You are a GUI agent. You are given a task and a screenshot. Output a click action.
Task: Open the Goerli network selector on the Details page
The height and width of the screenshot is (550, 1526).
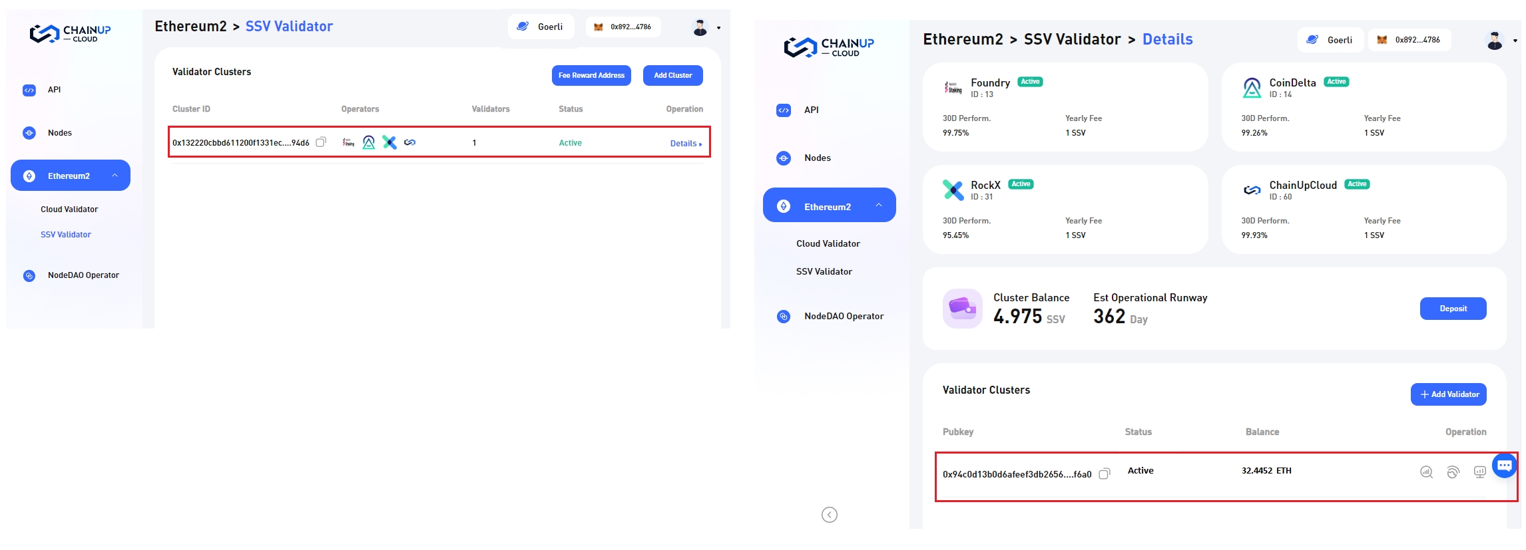[x=1330, y=40]
